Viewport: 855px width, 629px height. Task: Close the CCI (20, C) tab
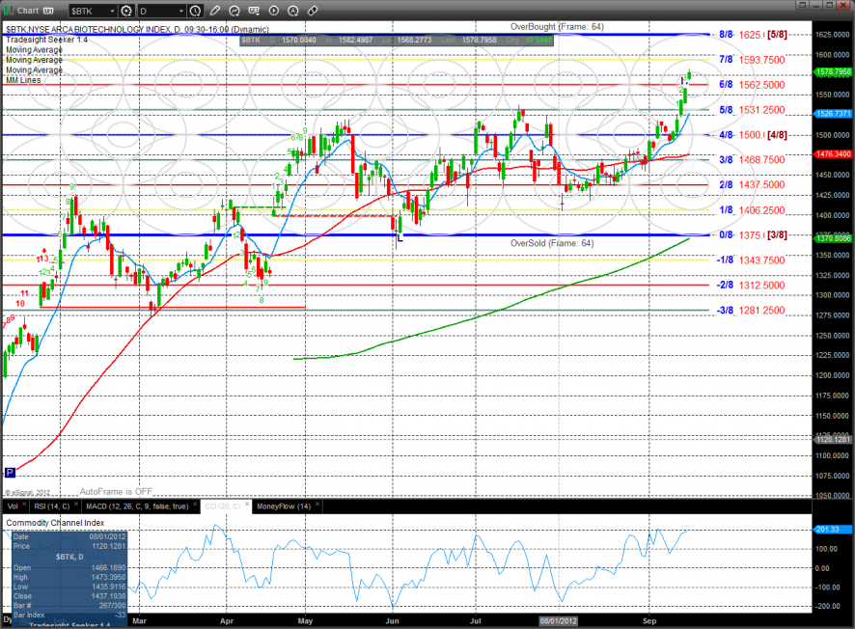(x=245, y=506)
